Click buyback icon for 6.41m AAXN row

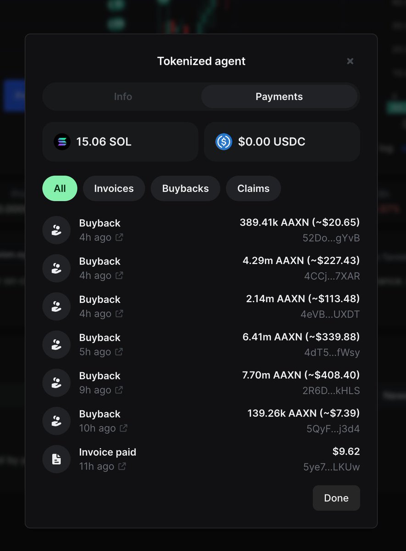point(56,345)
